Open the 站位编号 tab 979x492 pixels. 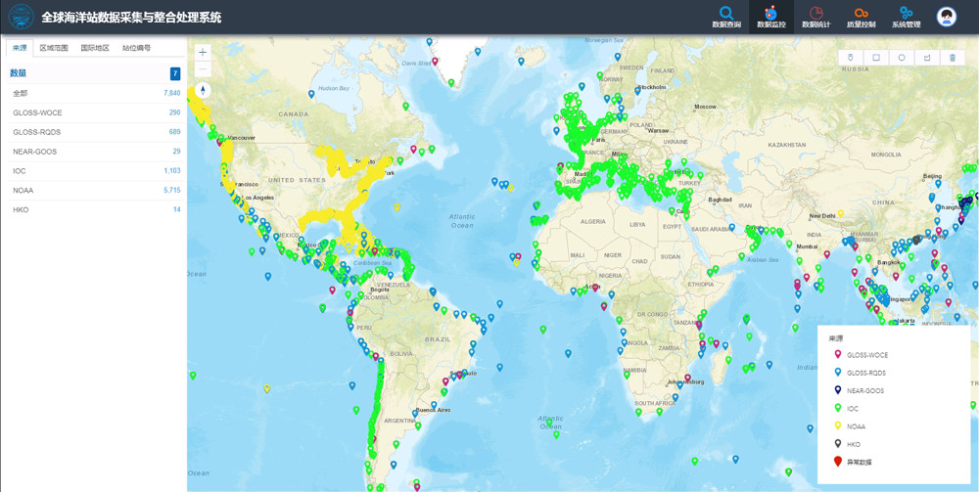point(136,47)
